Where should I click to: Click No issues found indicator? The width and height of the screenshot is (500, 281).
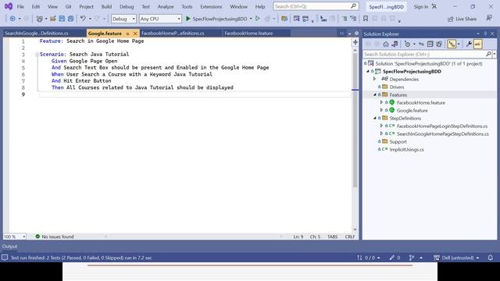coord(55,237)
